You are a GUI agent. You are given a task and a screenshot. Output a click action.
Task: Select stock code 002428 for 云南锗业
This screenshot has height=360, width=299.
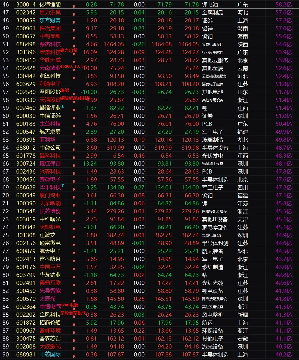pyautogui.click(x=26, y=68)
